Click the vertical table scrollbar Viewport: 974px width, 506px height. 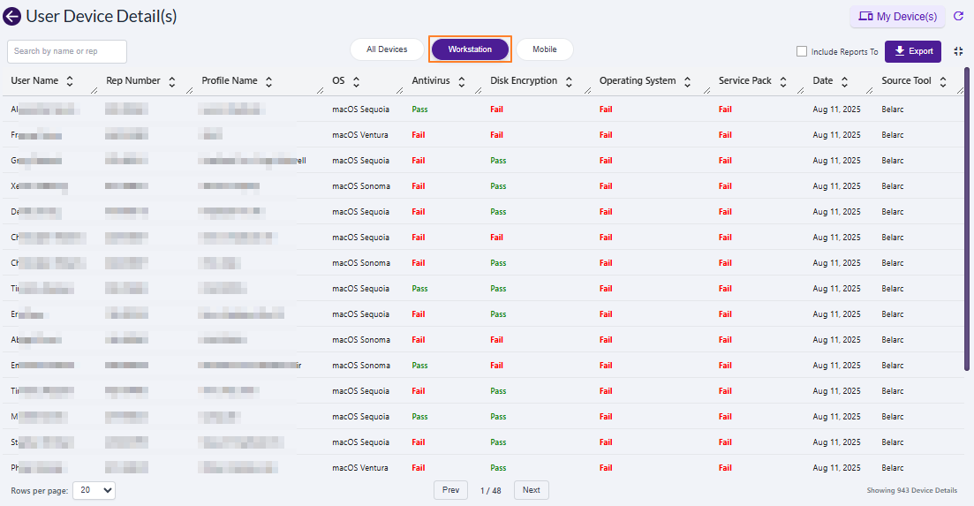coord(967,218)
